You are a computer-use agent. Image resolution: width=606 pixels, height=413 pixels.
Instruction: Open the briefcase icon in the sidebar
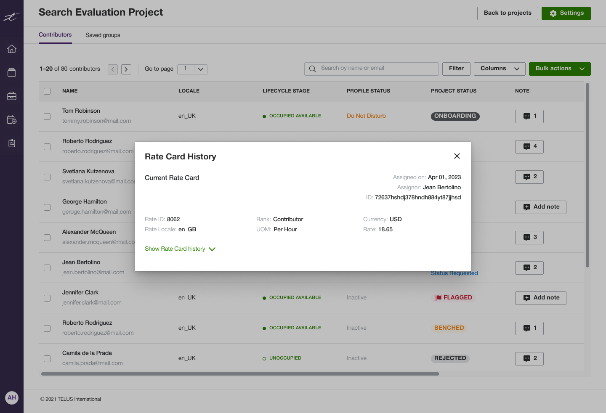point(11,96)
